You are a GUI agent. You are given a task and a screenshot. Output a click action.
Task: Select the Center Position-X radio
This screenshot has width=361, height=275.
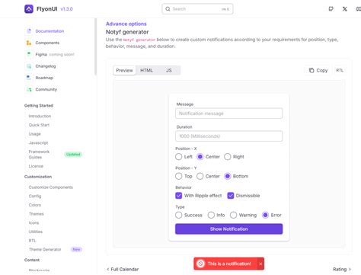[200, 157]
